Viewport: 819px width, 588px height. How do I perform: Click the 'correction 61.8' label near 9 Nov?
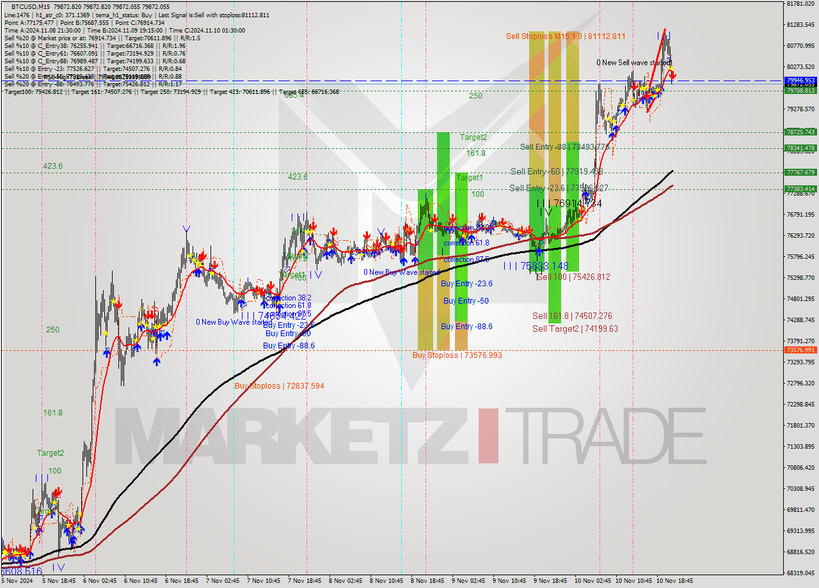[466, 243]
